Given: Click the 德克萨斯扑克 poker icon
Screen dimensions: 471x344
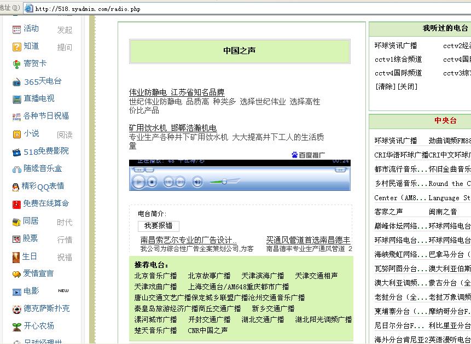Looking at the screenshot, I should [16, 309].
